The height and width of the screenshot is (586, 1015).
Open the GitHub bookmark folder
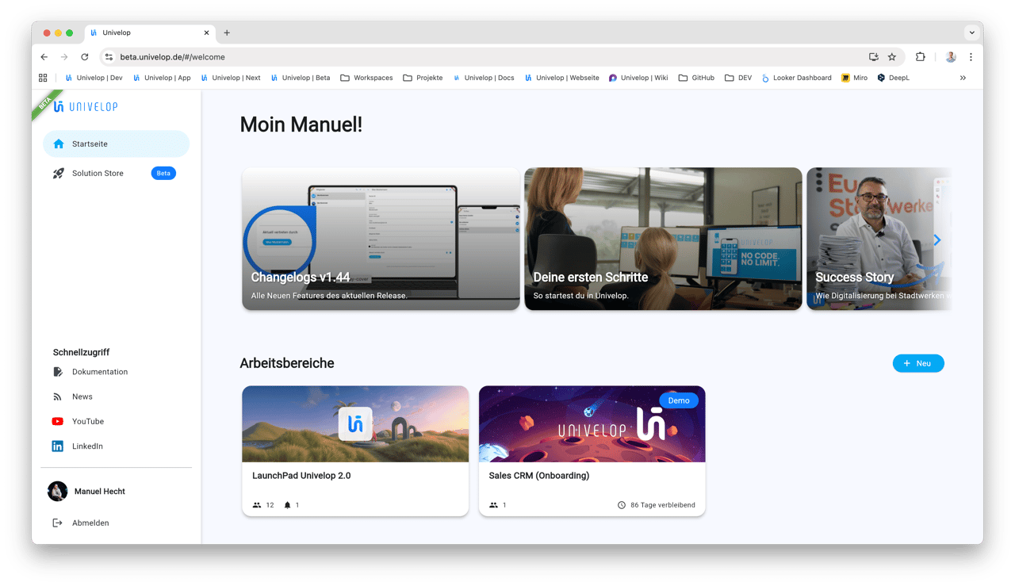[696, 78]
